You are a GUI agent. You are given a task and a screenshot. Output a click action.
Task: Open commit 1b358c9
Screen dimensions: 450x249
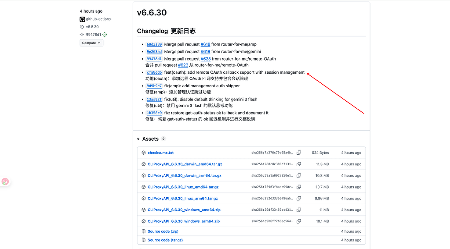pyautogui.click(x=154, y=113)
